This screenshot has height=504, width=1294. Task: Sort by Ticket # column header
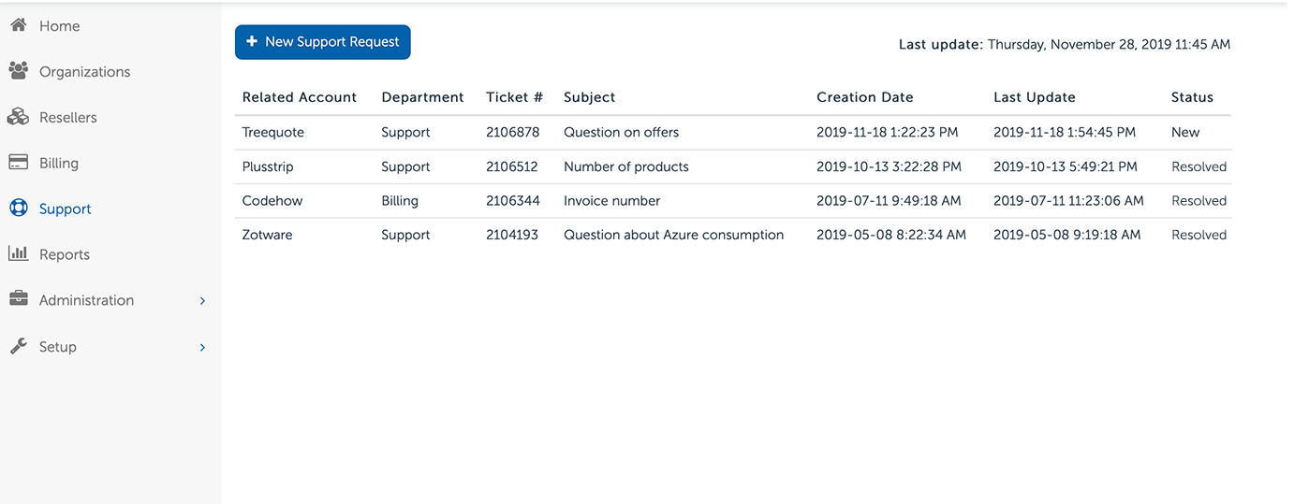tap(514, 97)
